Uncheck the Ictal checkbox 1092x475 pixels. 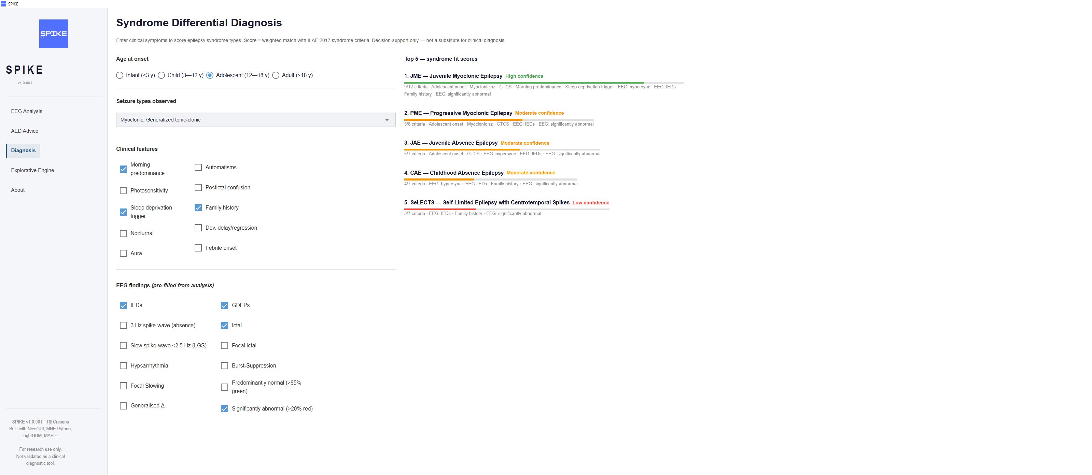pos(224,326)
